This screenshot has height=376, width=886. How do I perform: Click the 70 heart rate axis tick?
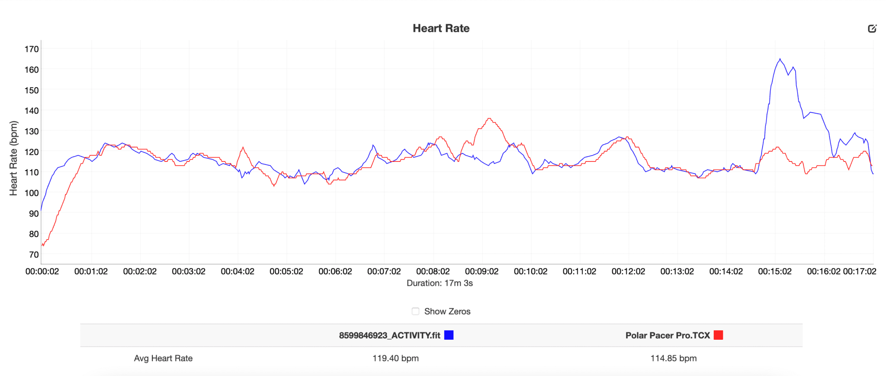34,255
